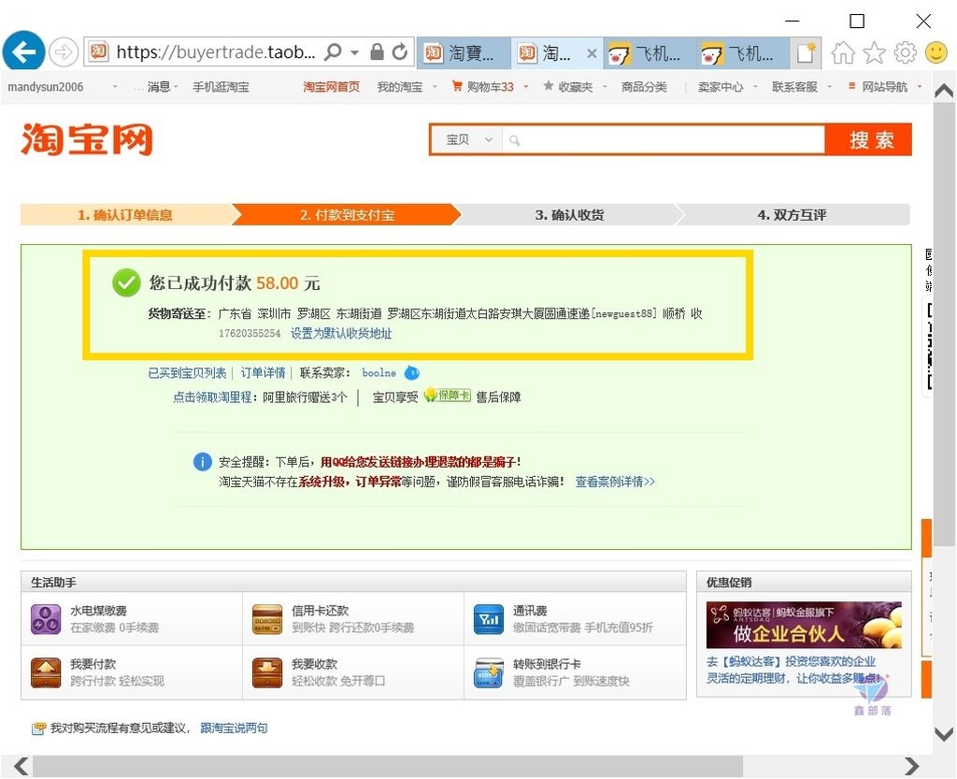957x779 pixels.
Task: Click seller name boolne
Action: click(x=379, y=372)
